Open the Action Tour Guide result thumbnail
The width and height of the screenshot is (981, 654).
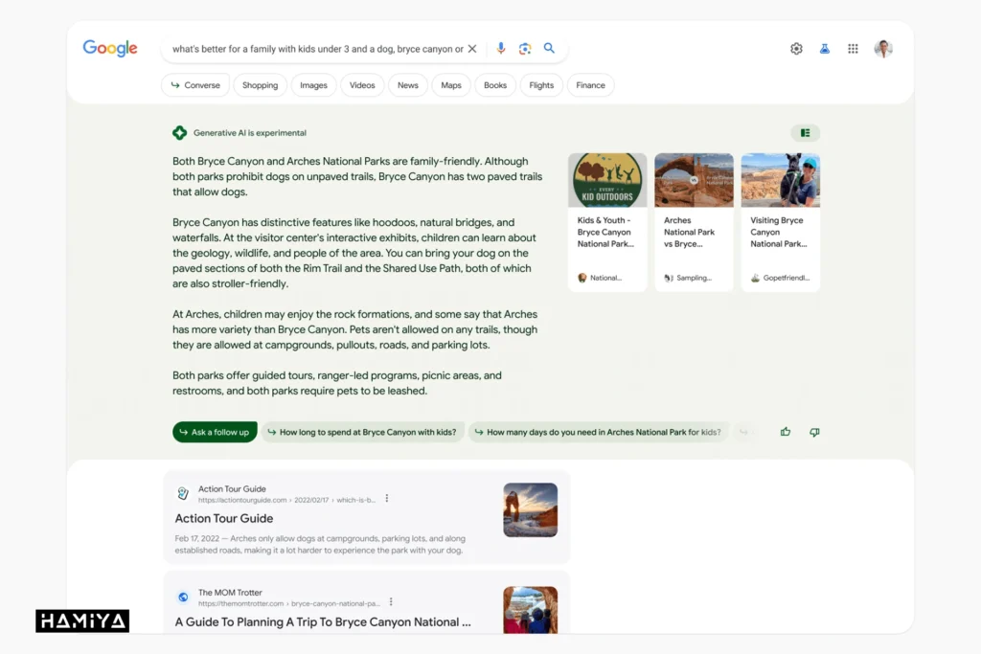530,509
